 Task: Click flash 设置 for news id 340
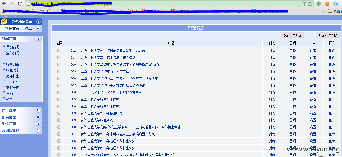pyautogui.click(x=313, y=64)
